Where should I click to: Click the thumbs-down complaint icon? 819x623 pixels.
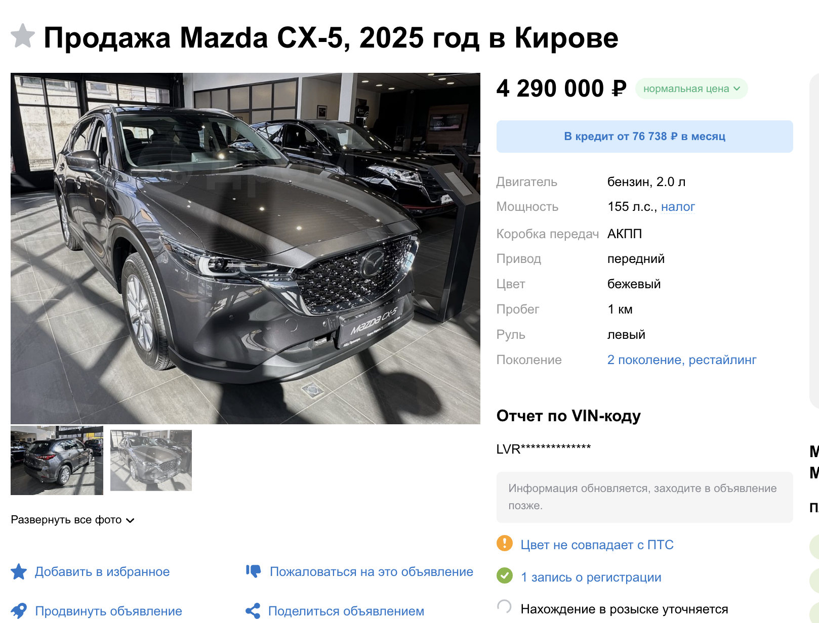point(253,571)
